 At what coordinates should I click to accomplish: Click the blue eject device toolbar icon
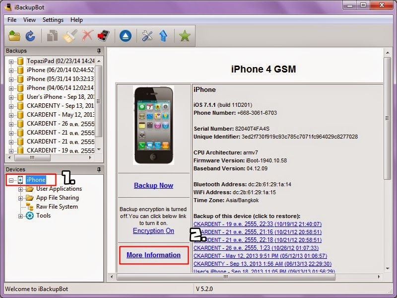pos(126,36)
